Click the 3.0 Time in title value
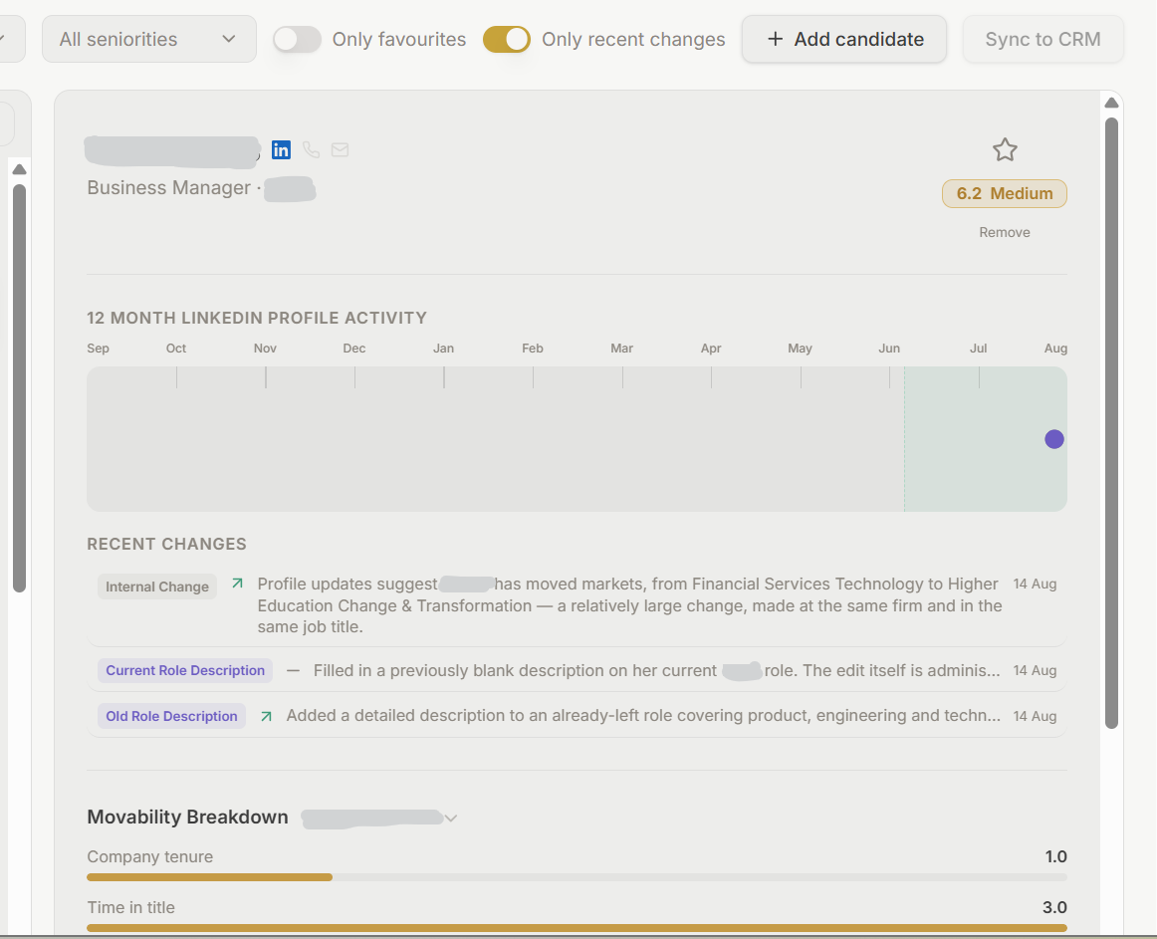The width and height of the screenshot is (1157, 939). pos(1054,907)
